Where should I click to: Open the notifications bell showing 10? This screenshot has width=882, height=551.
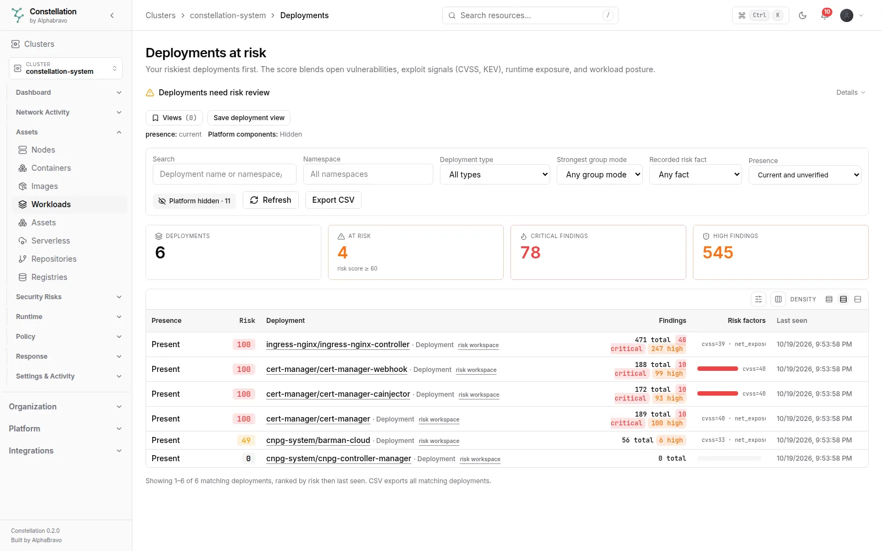825,15
